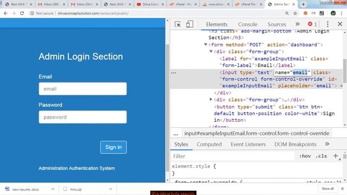Click the Not secure site info icon
Viewport: 347px width, 195px height.
point(32,13)
